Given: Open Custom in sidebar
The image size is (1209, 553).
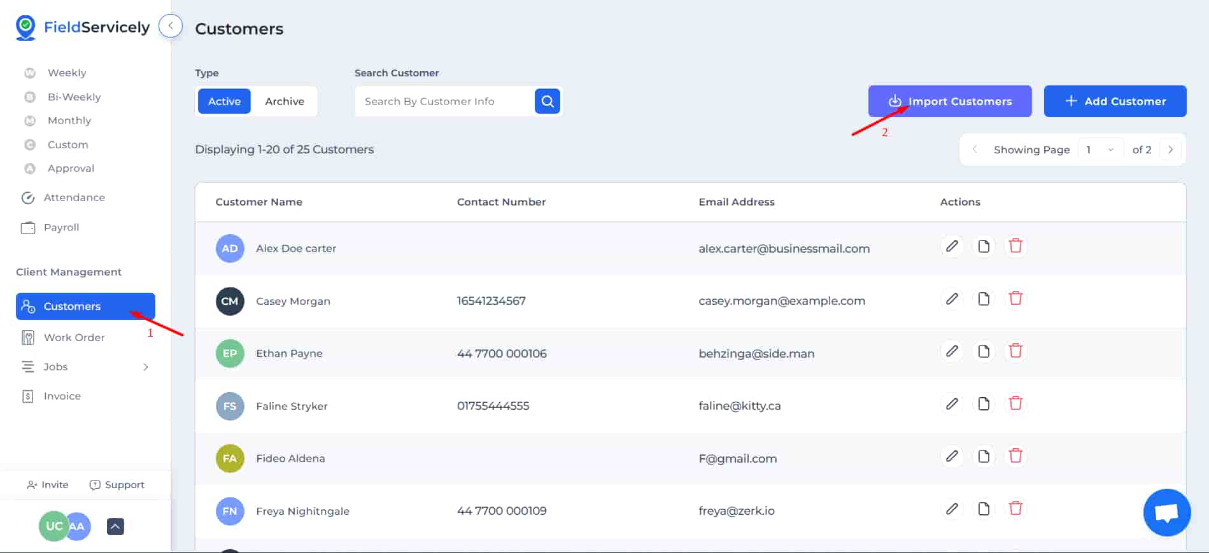Looking at the screenshot, I should pyautogui.click(x=67, y=144).
